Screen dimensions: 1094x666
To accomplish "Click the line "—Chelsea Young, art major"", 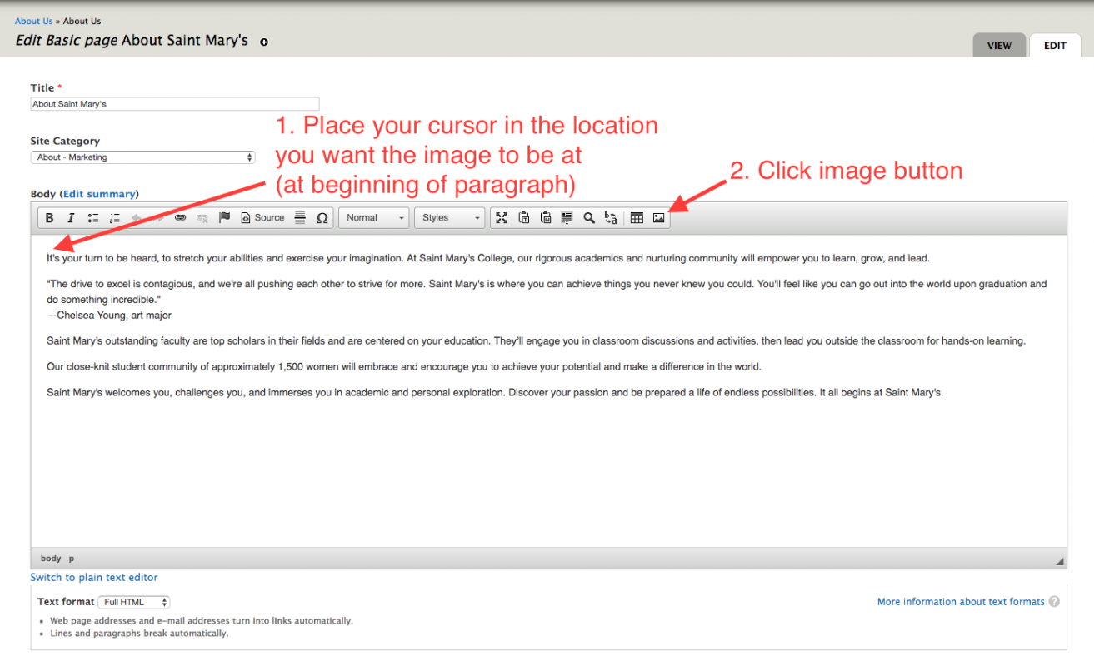I will coord(109,316).
